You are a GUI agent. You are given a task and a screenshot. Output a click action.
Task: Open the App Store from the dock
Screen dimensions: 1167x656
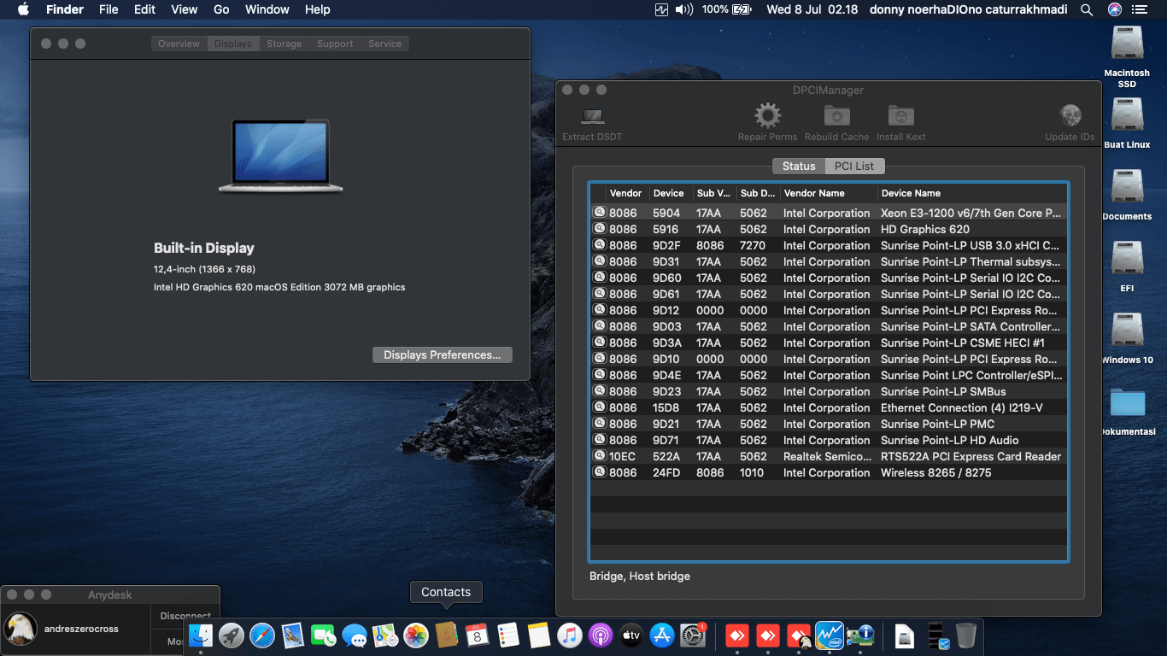click(x=662, y=635)
